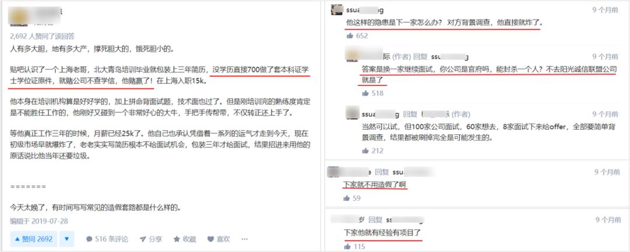Open the three-dot more options menu
The image size is (630, 252).
(244, 239)
